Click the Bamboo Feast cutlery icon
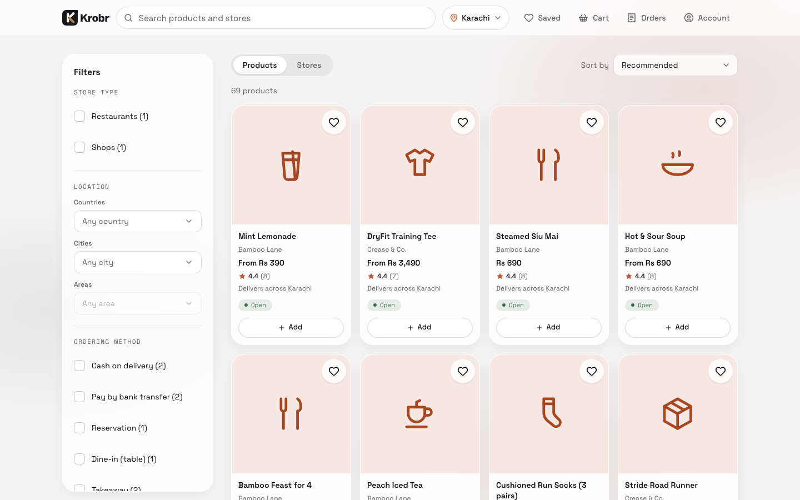Image resolution: width=800 pixels, height=500 pixels. [291, 414]
